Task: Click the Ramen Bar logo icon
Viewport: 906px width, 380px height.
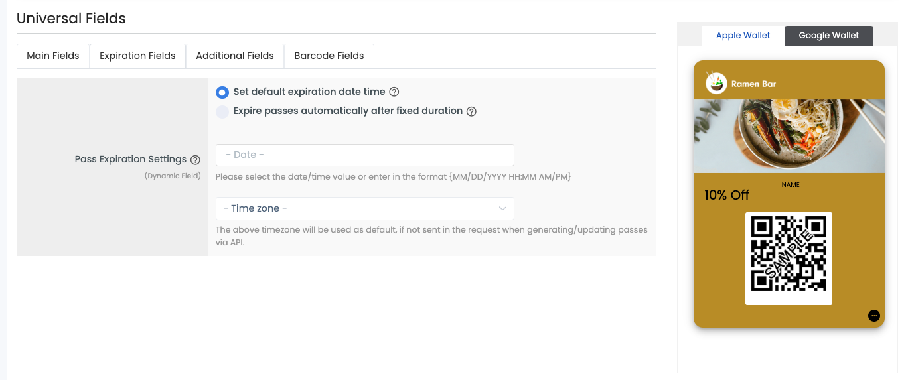Action: click(x=716, y=84)
